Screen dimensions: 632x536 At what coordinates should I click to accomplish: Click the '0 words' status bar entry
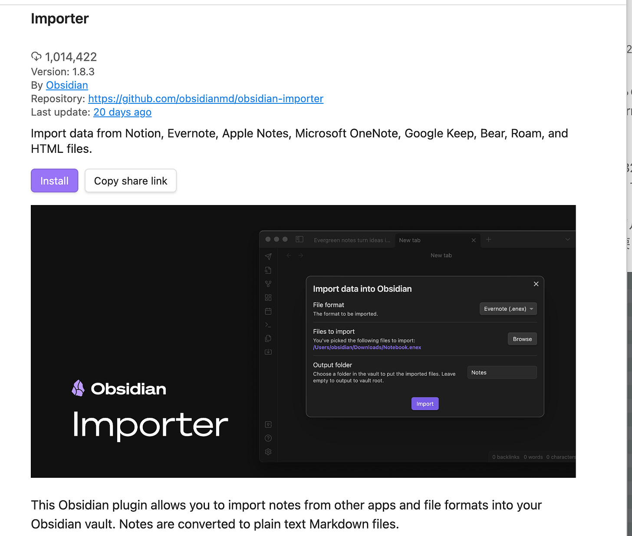[x=533, y=457]
